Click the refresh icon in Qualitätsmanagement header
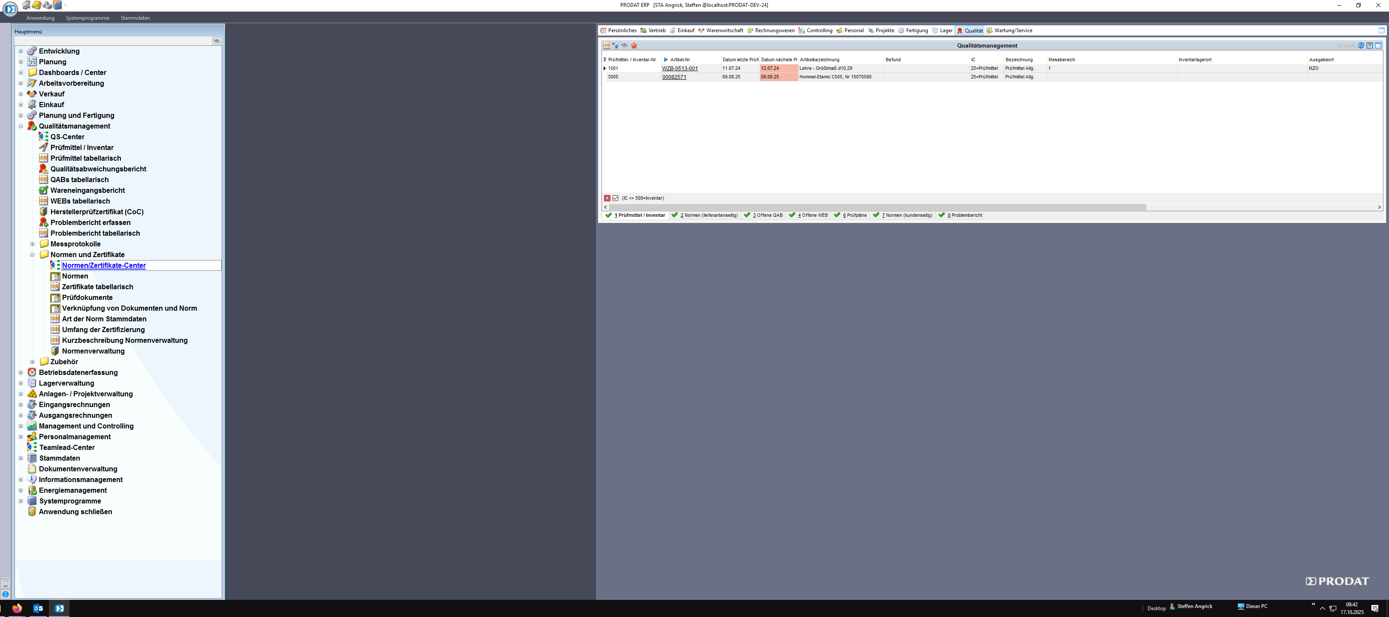Image resolution: width=1389 pixels, height=617 pixels. click(1361, 45)
